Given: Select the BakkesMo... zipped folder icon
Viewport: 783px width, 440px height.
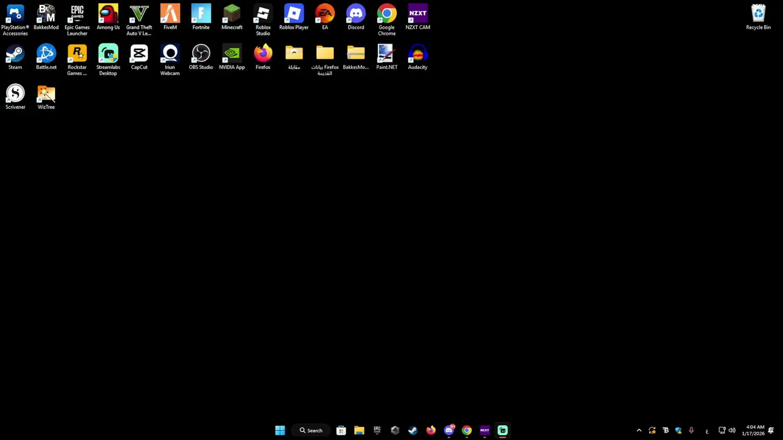Looking at the screenshot, I should coord(355,57).
